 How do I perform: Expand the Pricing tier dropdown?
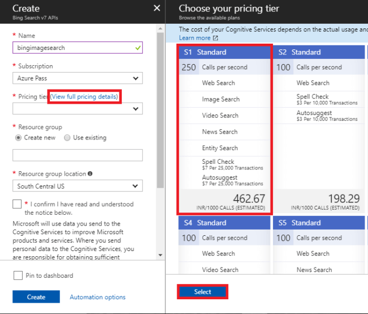point(77,108)
